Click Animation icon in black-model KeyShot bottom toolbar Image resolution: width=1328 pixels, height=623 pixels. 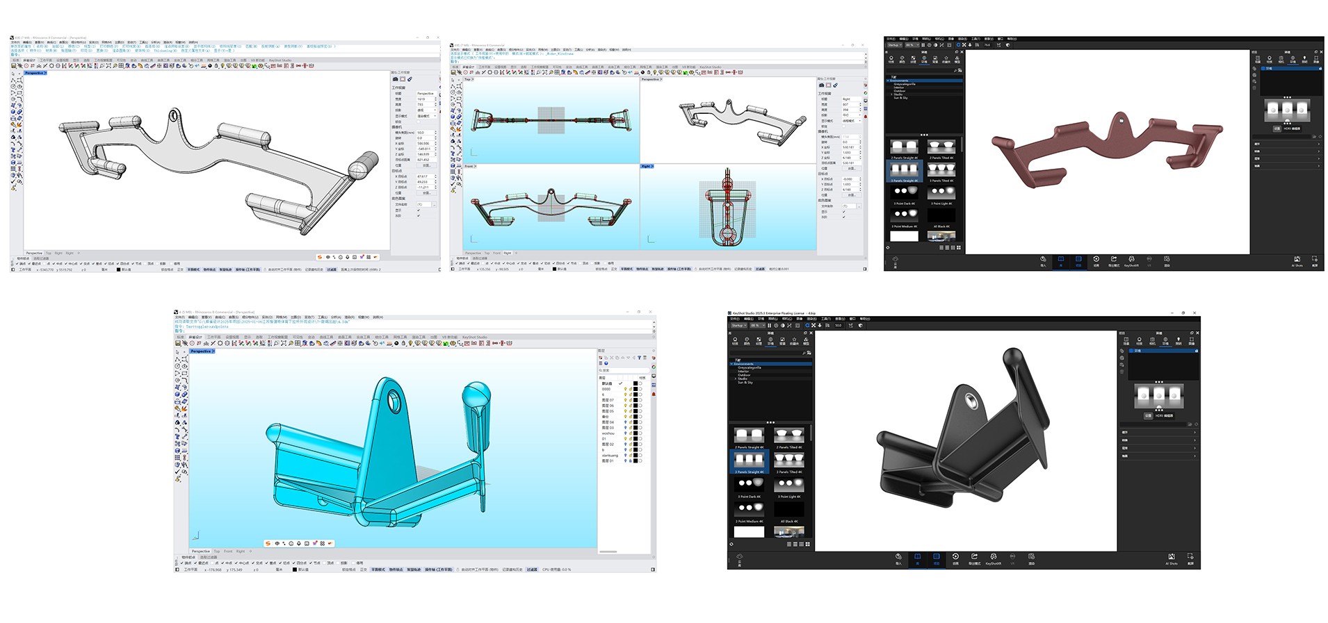(x=955, y=557)
